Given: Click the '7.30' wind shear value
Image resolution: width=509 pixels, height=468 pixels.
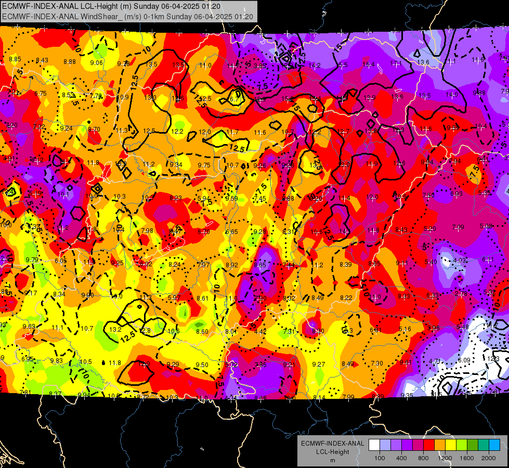Looking at the screenshot, I should tap(377, 363).
